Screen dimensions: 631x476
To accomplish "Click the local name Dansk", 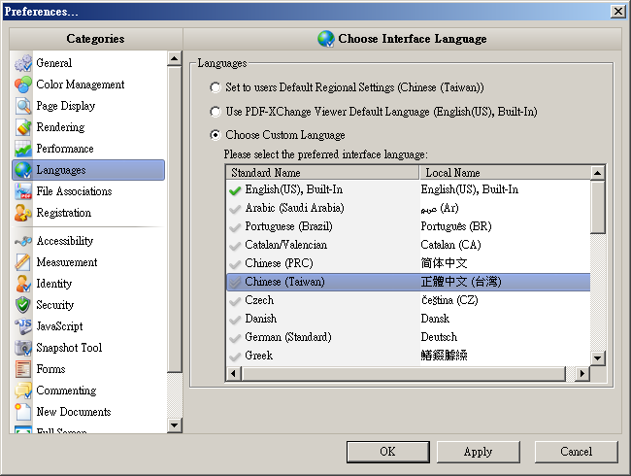I will 435,319.
